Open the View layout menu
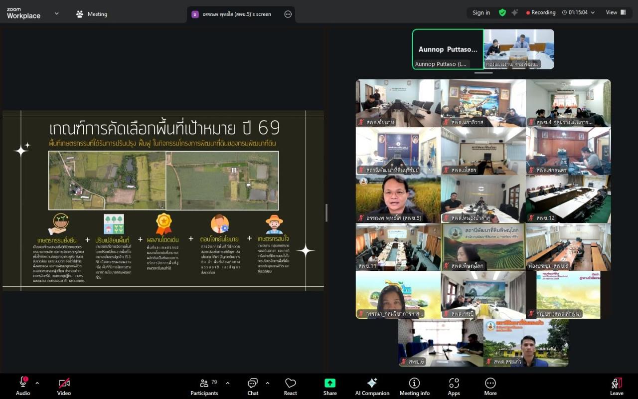 pyautogui.click(x=616, y=12)
